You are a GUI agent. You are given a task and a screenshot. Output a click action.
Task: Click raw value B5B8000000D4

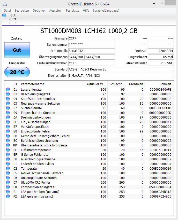[x=160, y=187]
